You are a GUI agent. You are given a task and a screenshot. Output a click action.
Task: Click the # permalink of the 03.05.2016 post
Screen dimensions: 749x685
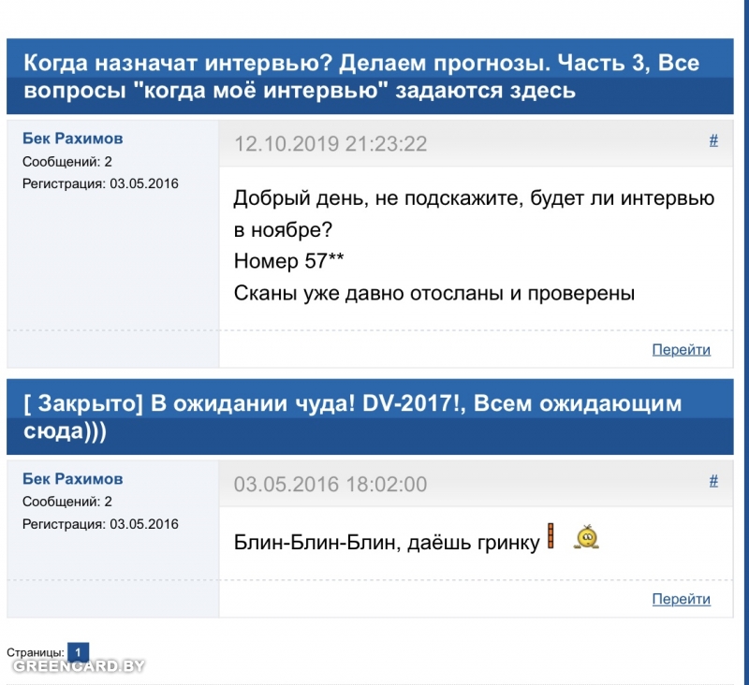tap(713, 481)
